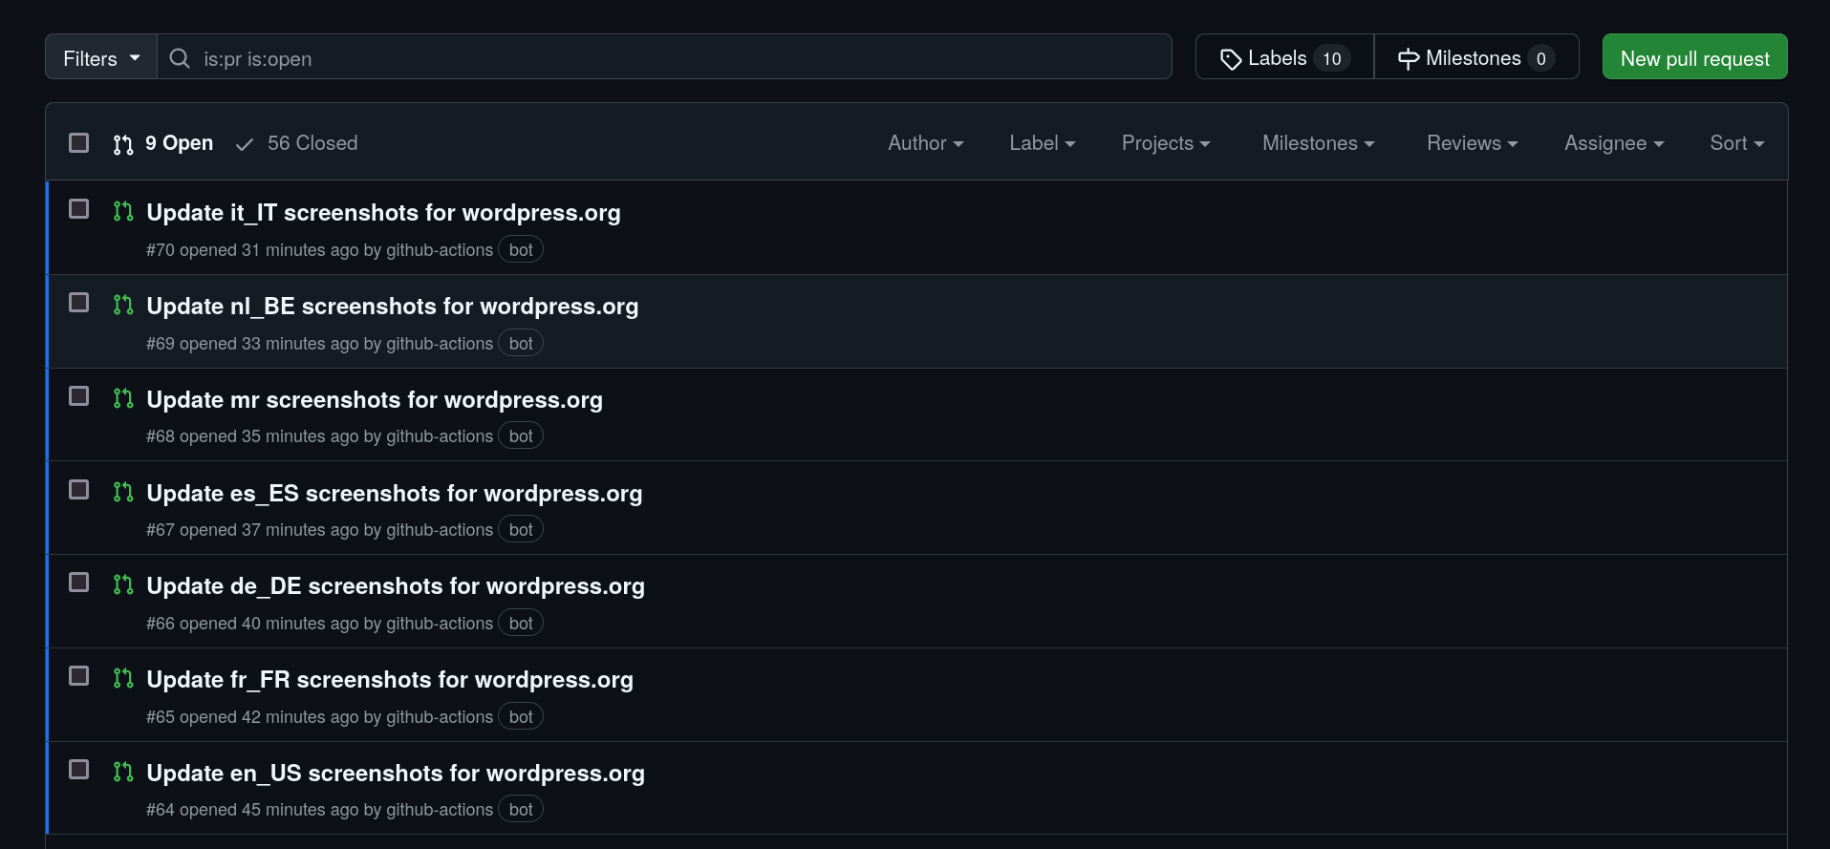Click github-actions author on PR #68

coord(440,436)
